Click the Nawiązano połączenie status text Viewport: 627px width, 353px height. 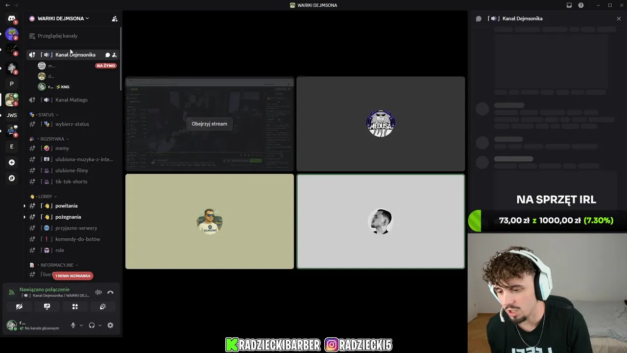[45, 289]
